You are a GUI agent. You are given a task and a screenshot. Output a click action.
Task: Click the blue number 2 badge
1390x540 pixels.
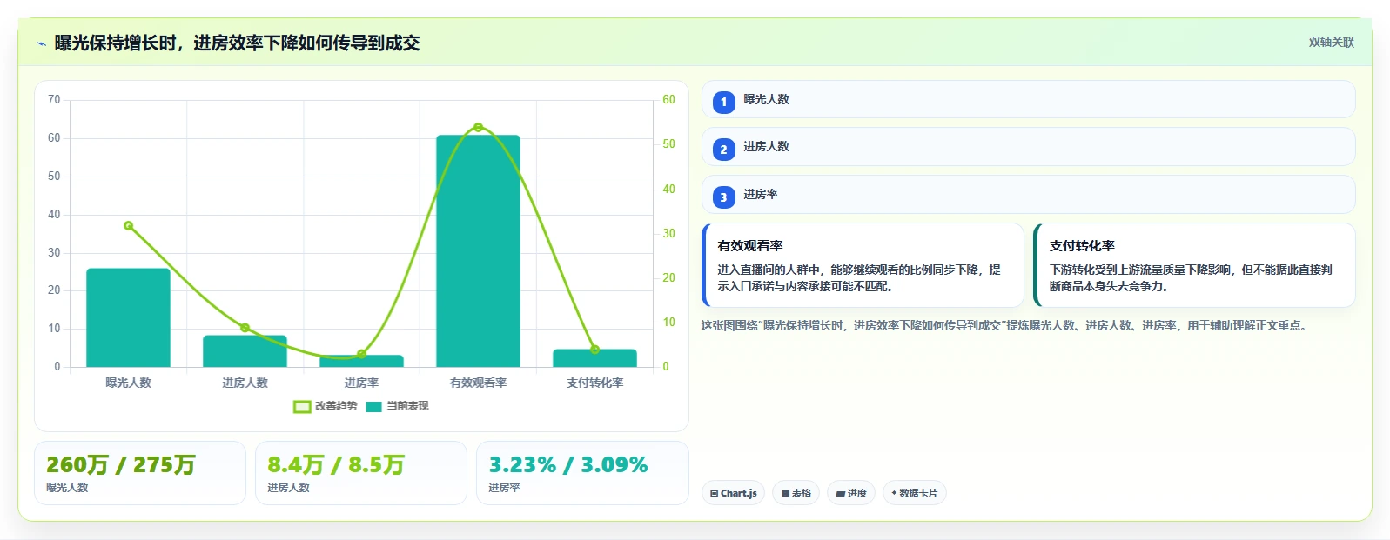pos(723,150)
